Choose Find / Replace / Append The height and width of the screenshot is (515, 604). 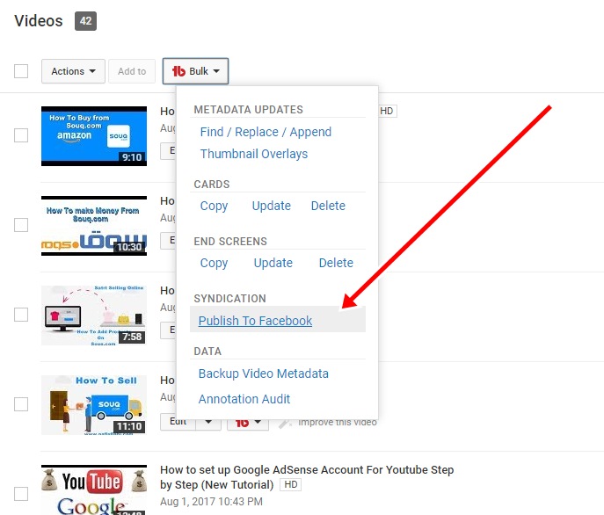point(266,132)
